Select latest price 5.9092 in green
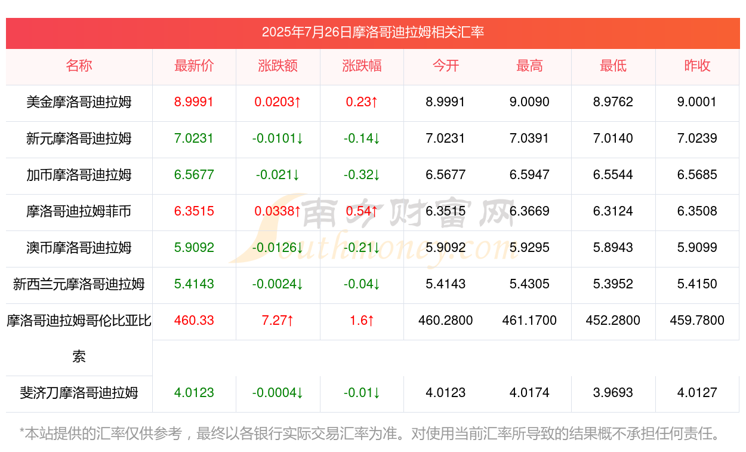746x452 pixels. pos(194,248)
